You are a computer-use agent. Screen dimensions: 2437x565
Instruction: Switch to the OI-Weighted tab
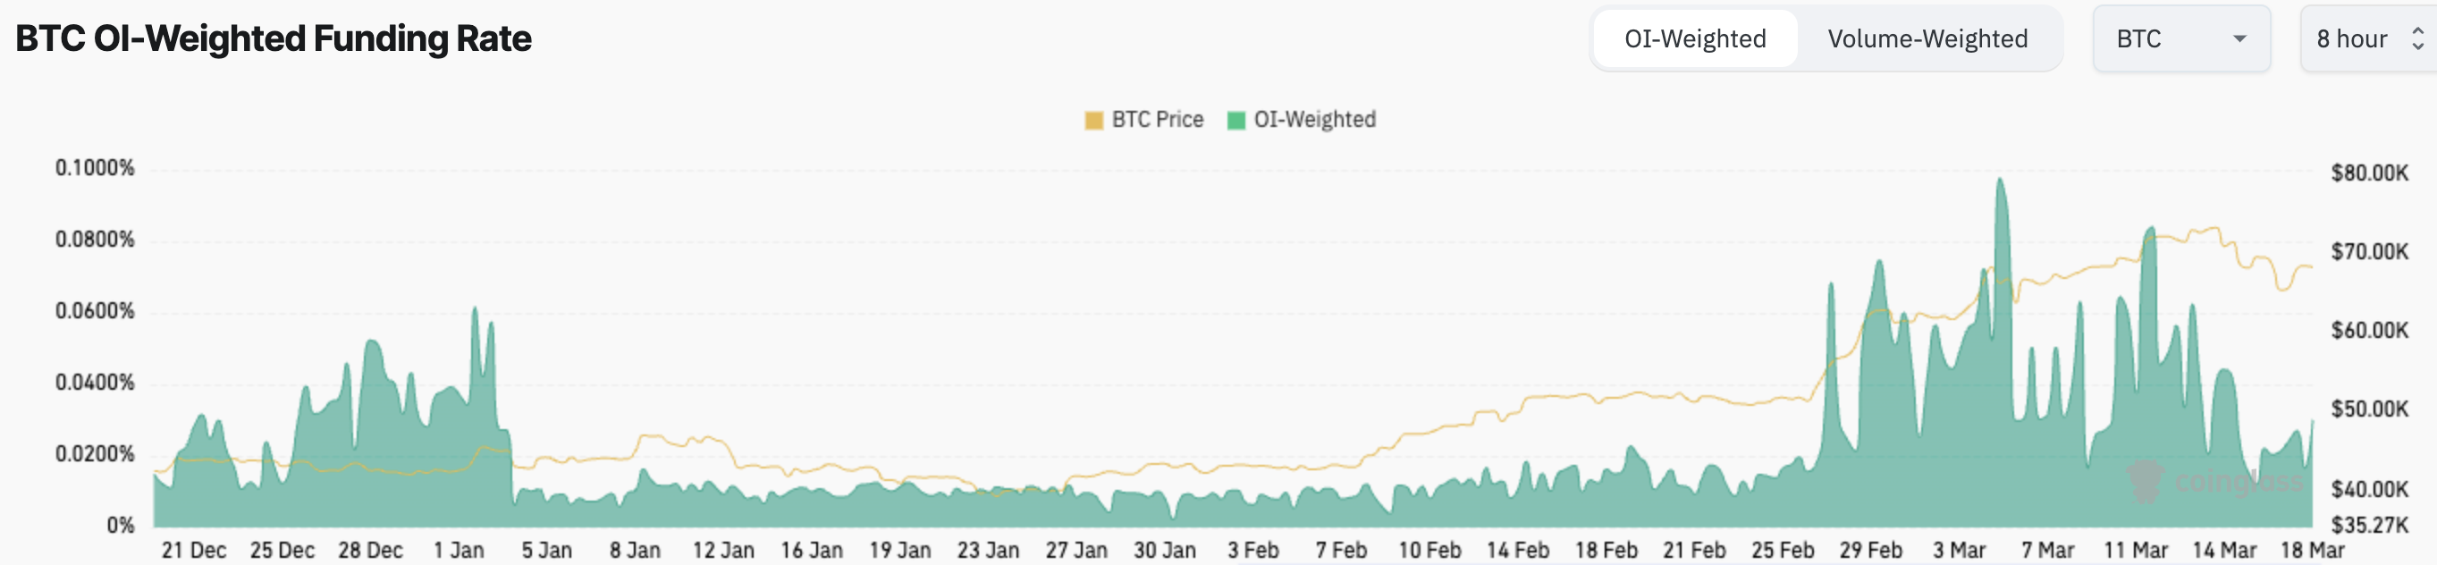click(1694, 38)
